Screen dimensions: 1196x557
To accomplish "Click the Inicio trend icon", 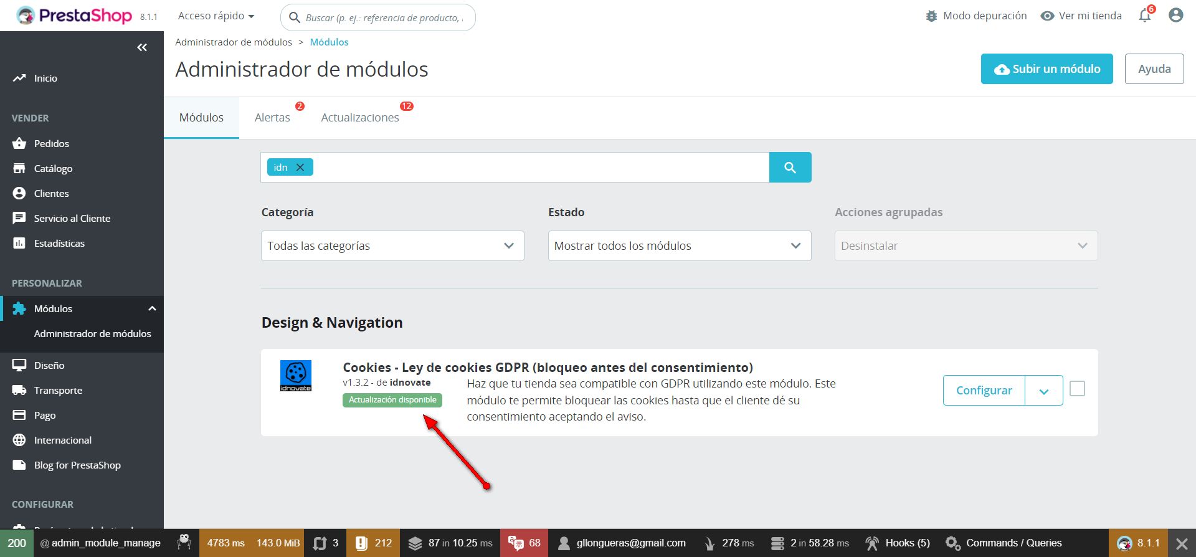I will click(x=19, y=78).
